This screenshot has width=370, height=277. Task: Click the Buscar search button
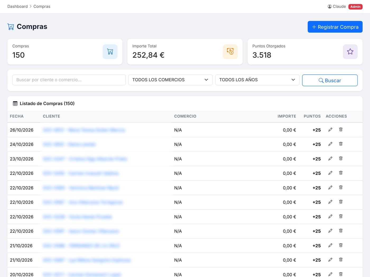coord(330,80)
